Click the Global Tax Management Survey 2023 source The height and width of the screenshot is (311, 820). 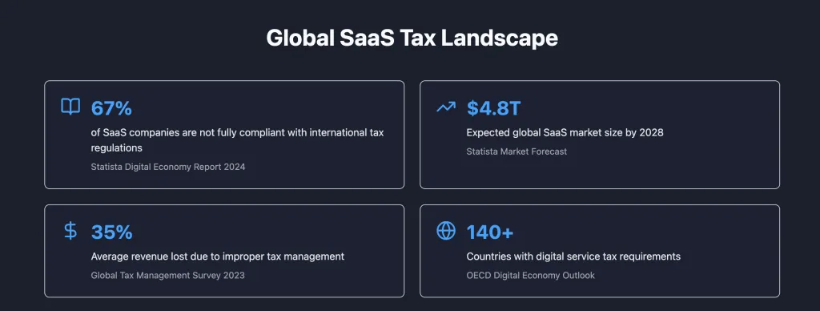coord(168,275)
